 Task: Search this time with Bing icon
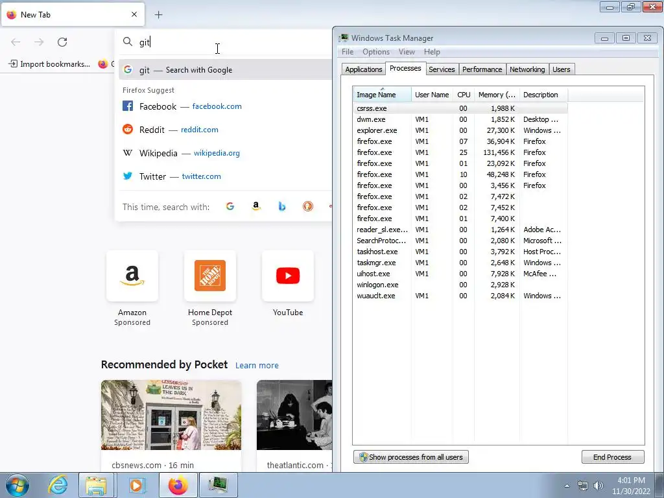click(x=282, y=206)
